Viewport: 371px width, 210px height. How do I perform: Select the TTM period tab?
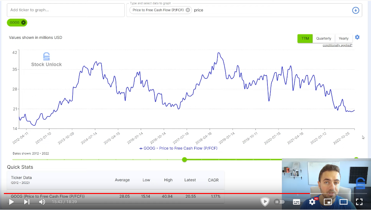tap(305, 38)
